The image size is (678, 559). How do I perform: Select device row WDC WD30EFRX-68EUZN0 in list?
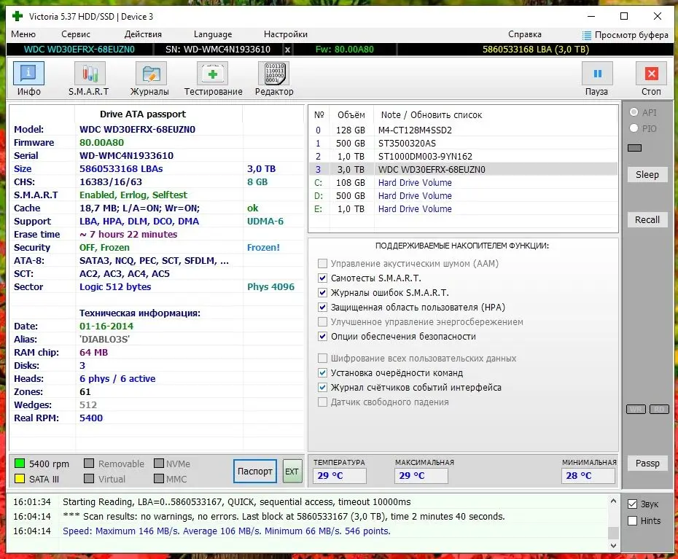click(463, 170)
